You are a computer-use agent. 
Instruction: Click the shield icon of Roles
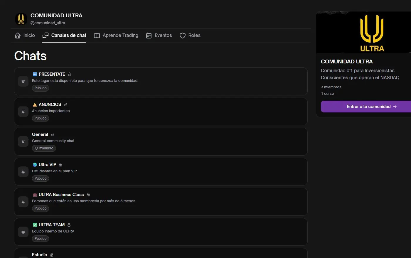tap(183, 36)
